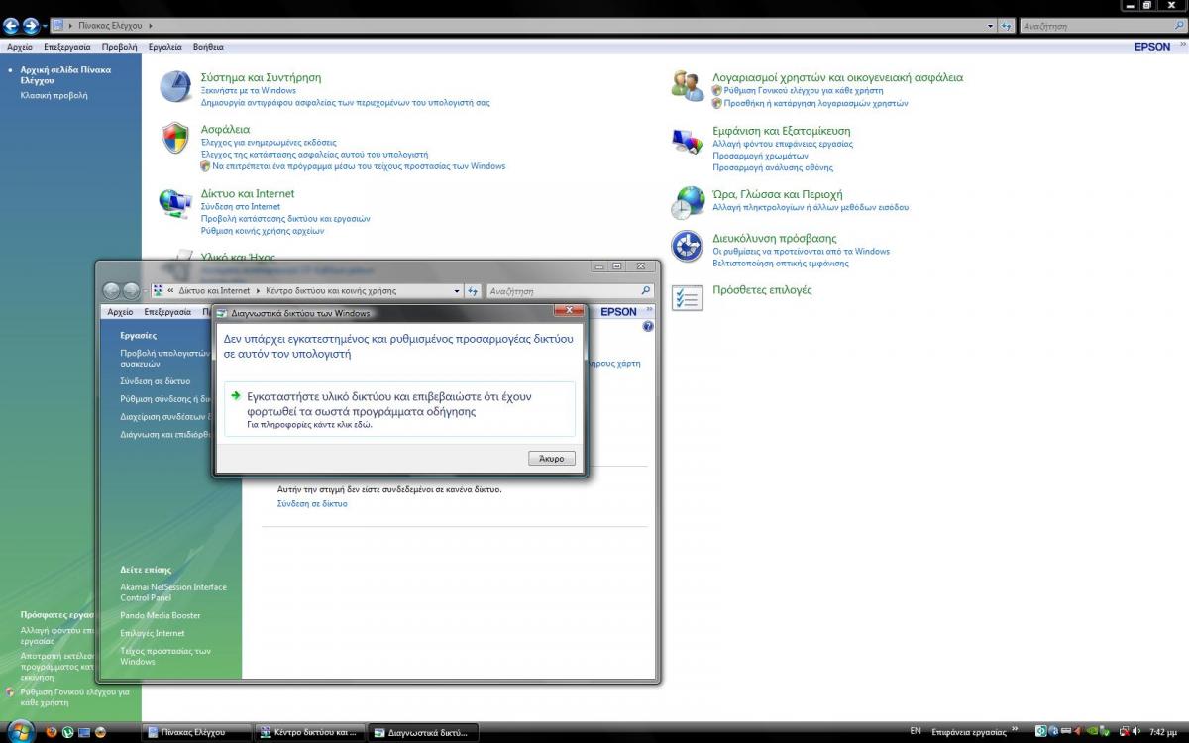Click Τείχος προστασίας των Windows sidebar link
Screen dimensions: 1189x743
pos(165,656)
